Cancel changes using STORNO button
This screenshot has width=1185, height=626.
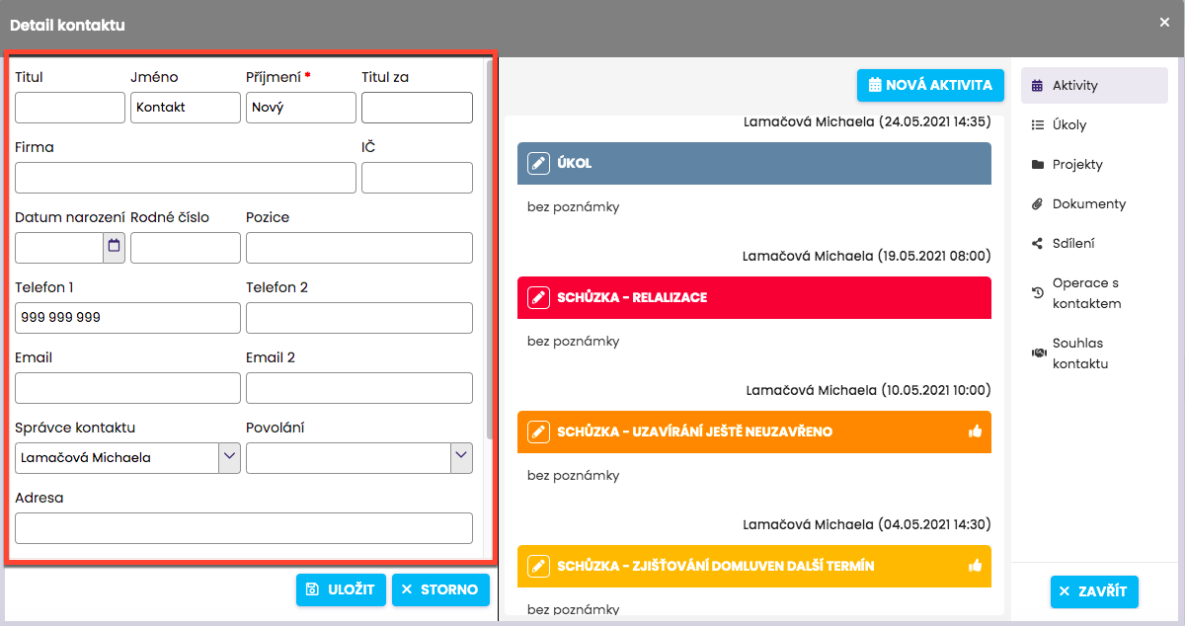coord(440,589)
